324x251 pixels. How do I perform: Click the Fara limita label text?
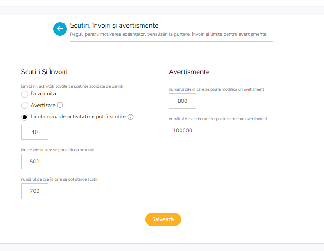click(x=43, y=93)
